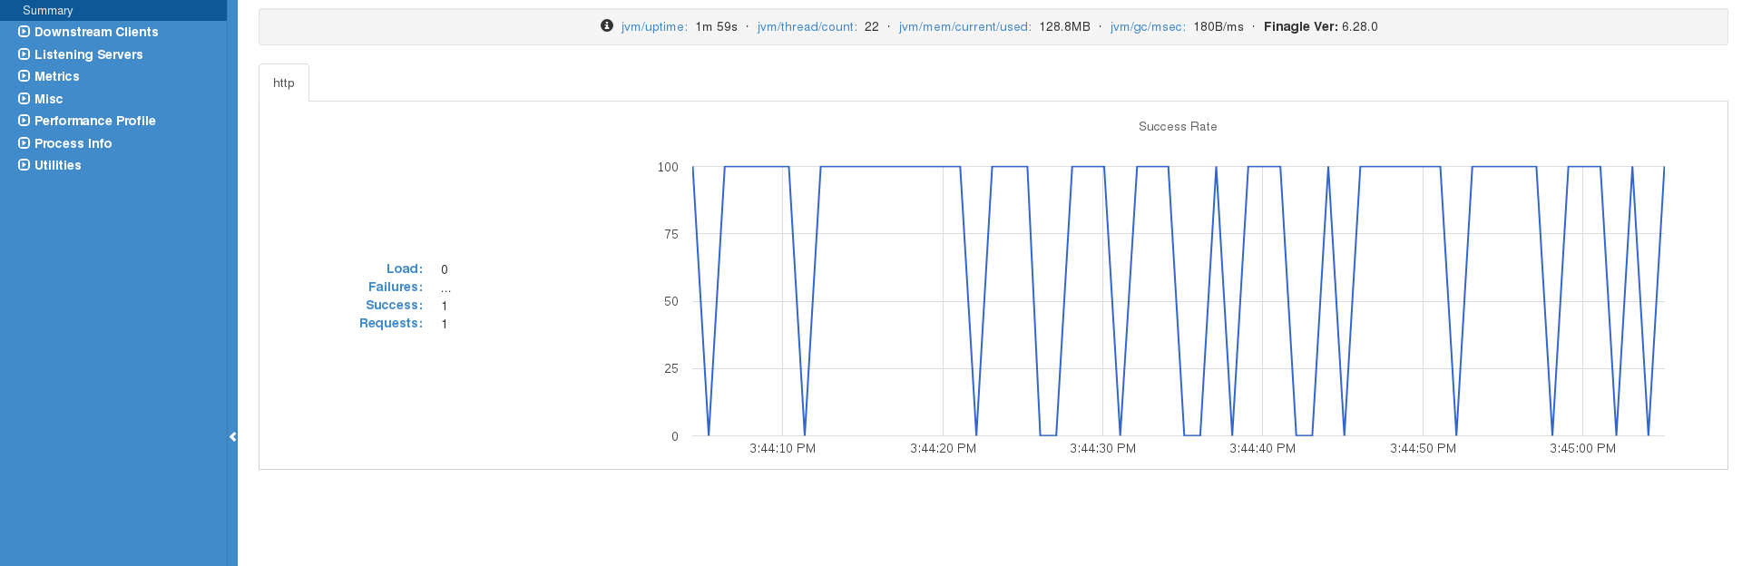Open jvm/gc/msec metric link
This screenshot has width=1742, height=566.
[1148, 27]
